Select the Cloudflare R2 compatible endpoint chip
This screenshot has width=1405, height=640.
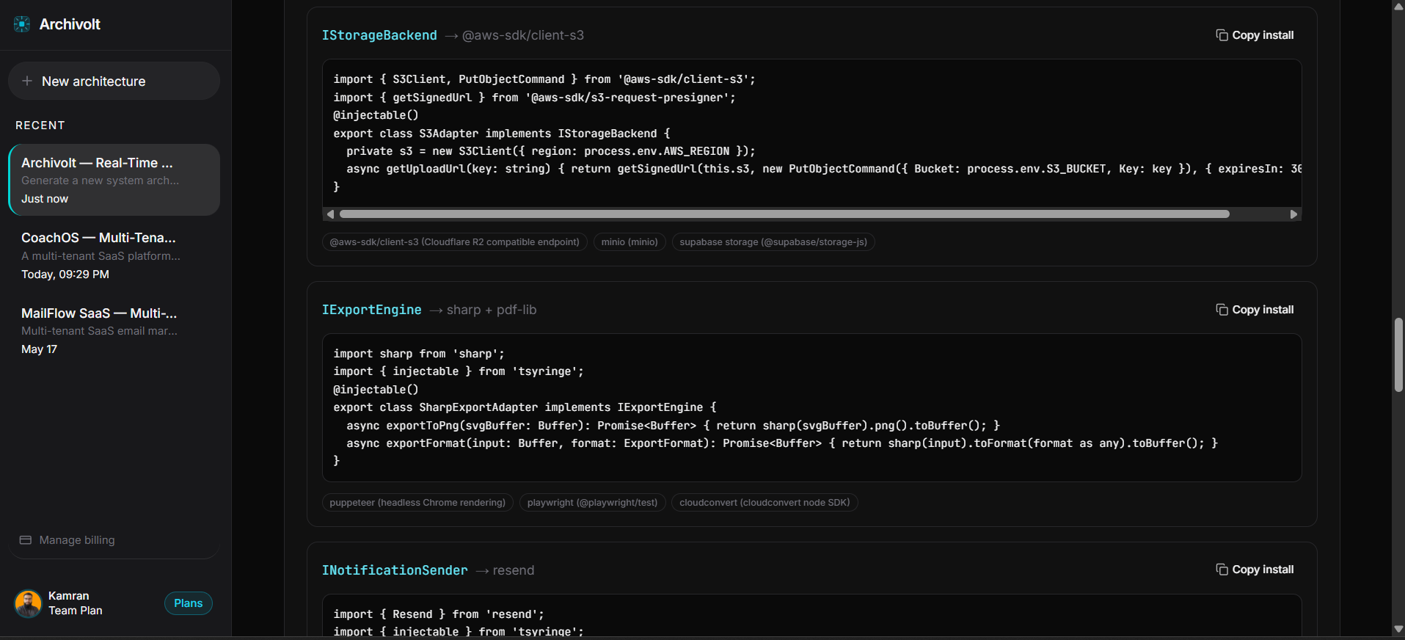point(454,242)
